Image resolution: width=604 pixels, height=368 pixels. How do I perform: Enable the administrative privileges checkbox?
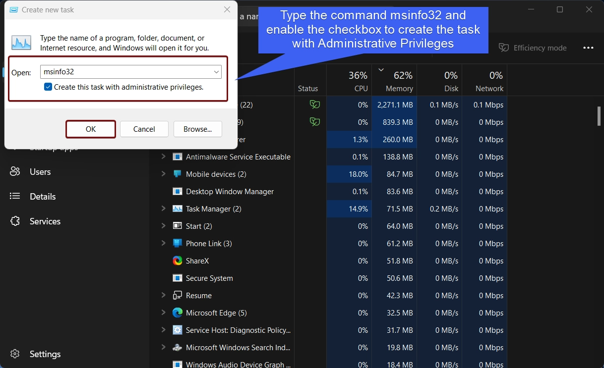tap(48, 87)
